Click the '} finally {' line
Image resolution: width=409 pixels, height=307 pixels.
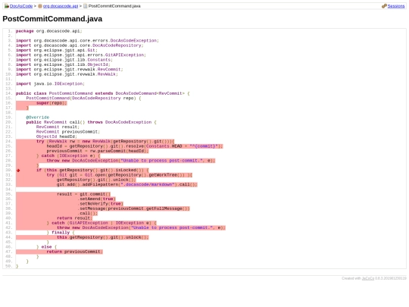tap(61, 233)
